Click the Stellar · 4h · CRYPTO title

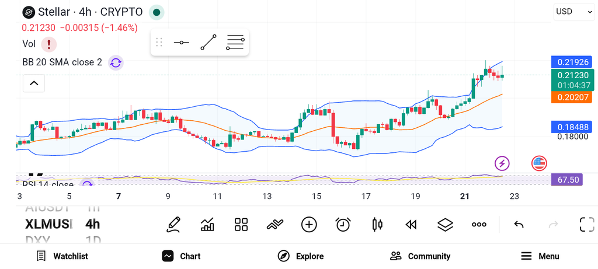coord(91,12)
